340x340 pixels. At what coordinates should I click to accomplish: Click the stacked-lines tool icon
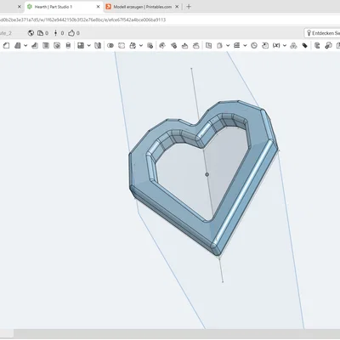coord(237,45)
